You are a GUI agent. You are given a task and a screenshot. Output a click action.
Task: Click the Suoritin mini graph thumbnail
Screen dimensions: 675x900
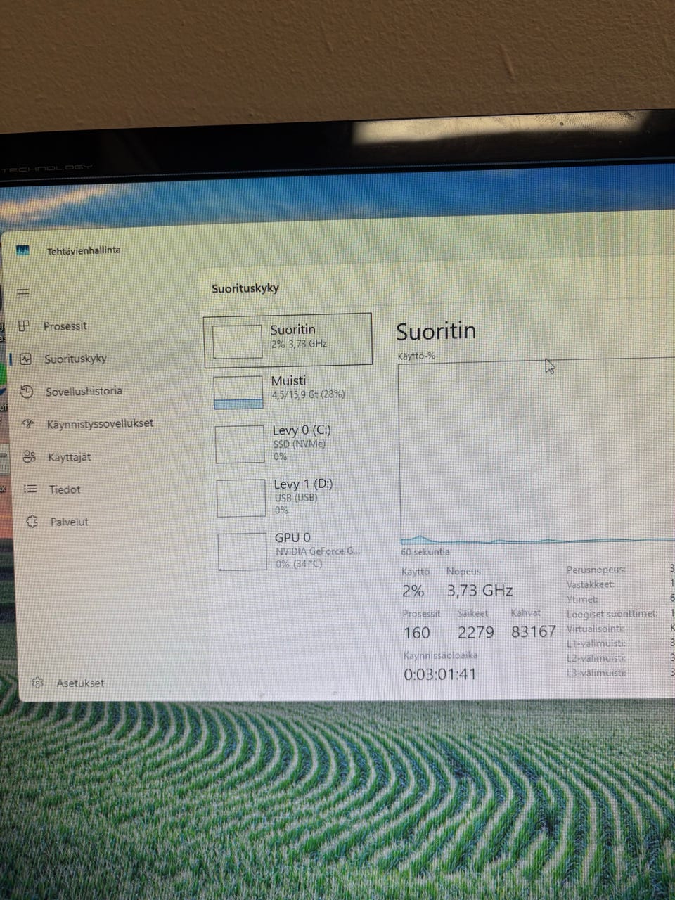tap(238, 341)
